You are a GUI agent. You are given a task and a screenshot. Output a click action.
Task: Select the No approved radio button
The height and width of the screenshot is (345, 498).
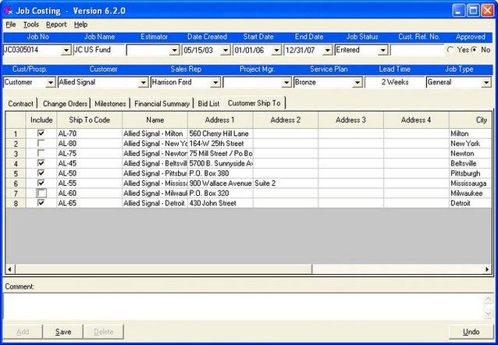coord(474,50)
